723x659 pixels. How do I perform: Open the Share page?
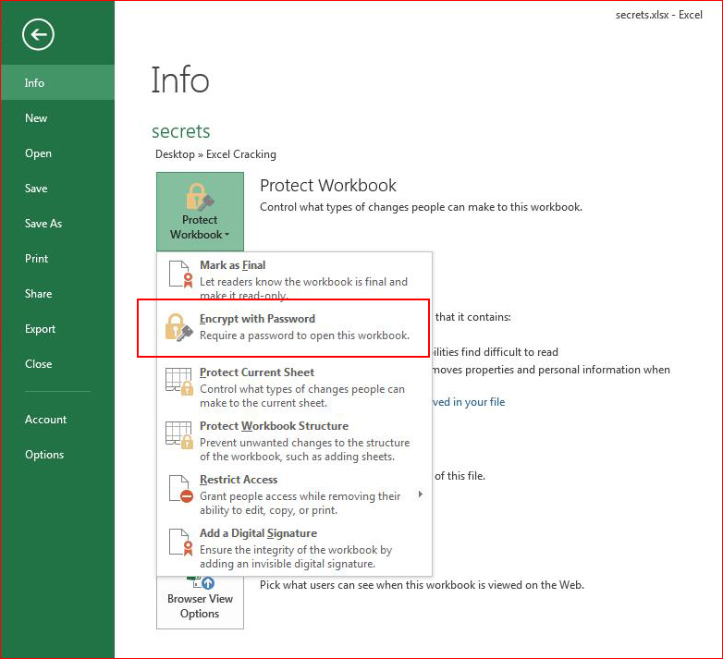57,294
